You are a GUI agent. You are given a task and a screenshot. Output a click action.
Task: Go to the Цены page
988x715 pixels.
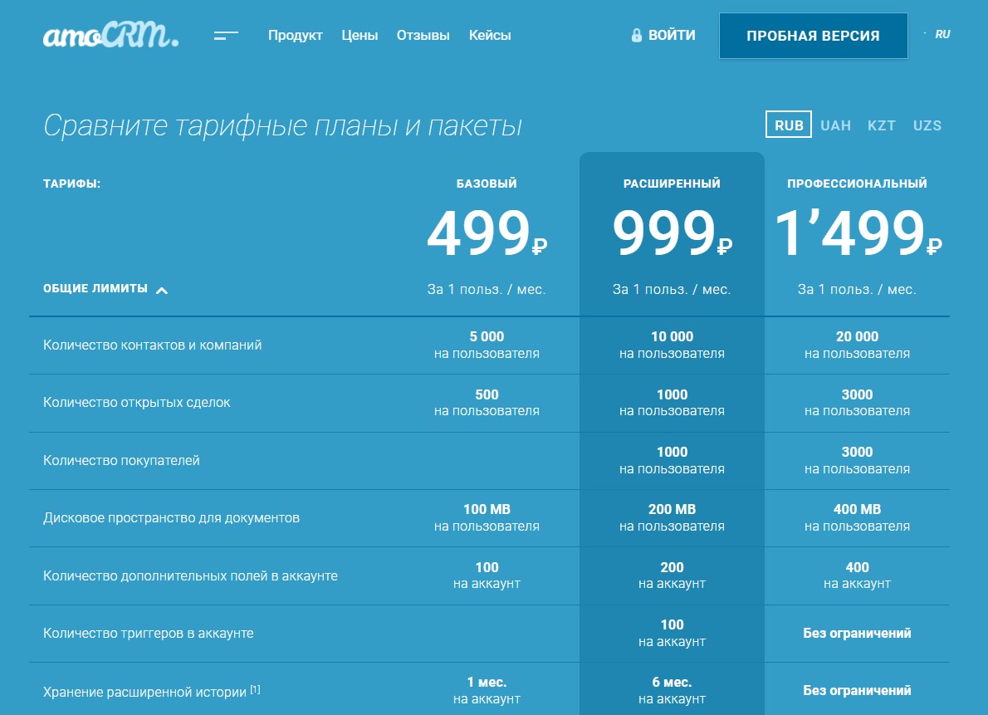(x=359, y=36)
